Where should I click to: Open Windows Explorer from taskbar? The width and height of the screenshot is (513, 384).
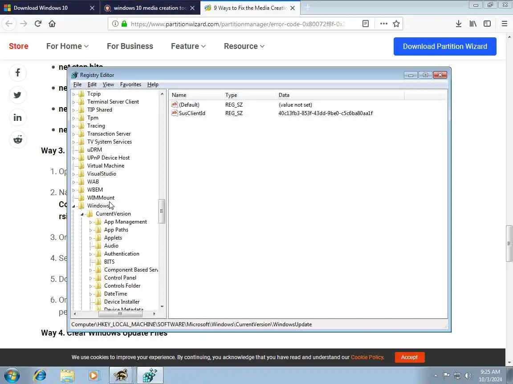[x=67, y=376]
